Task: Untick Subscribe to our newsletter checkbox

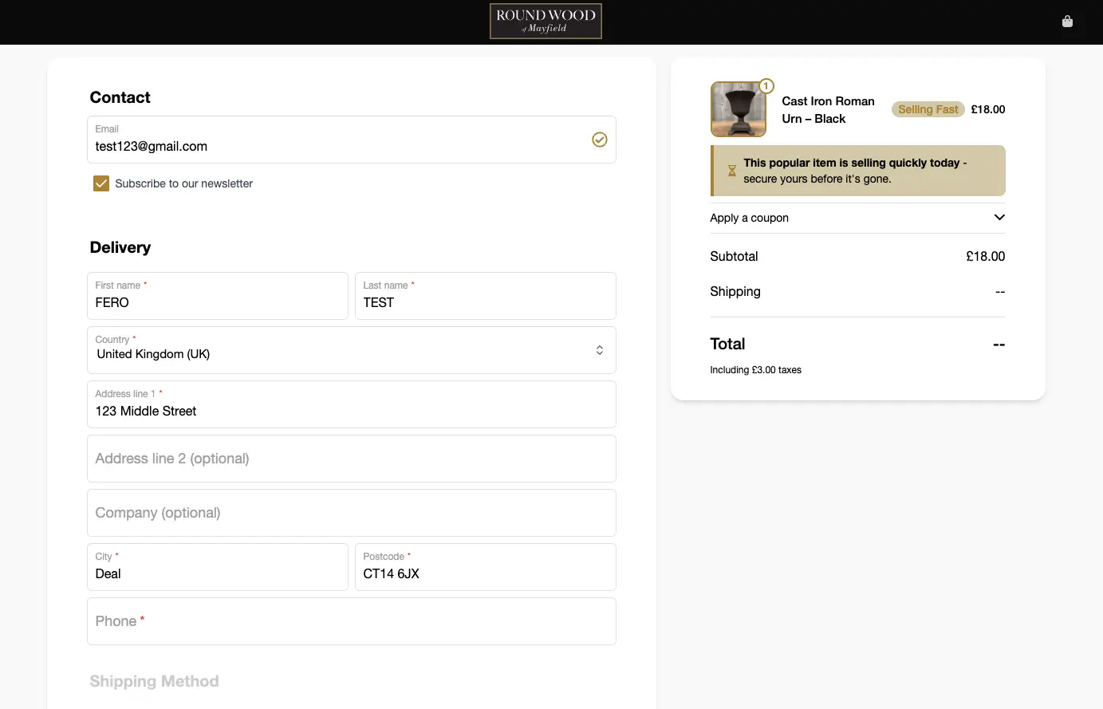Action: [101, 183]
